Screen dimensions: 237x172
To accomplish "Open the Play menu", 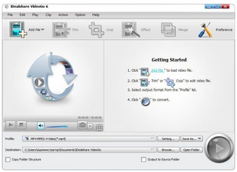I will click(35, 15).
